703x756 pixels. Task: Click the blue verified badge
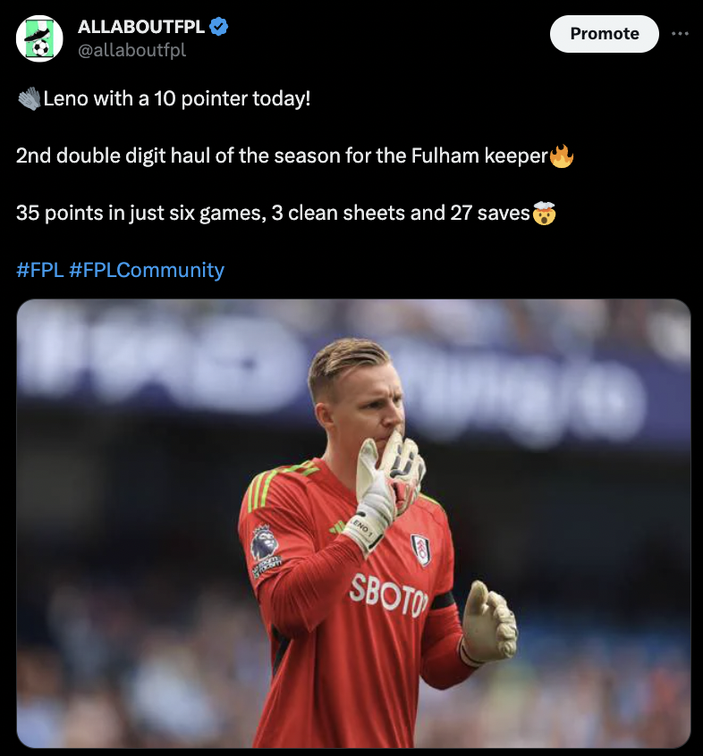219,27
